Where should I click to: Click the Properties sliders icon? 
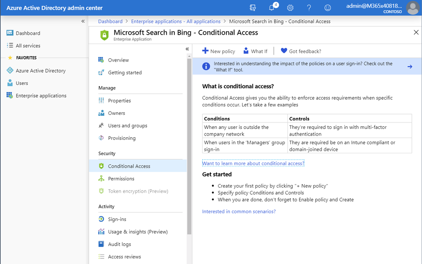coord(101,101)
